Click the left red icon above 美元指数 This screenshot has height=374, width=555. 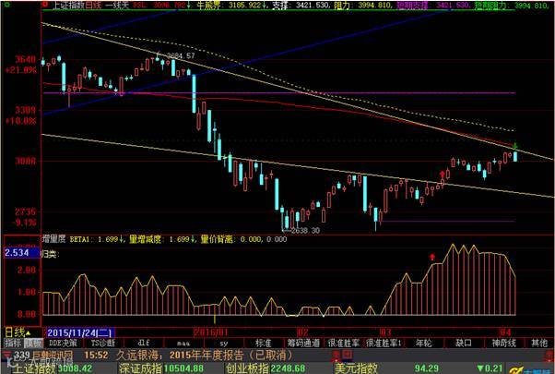(337, 355)
